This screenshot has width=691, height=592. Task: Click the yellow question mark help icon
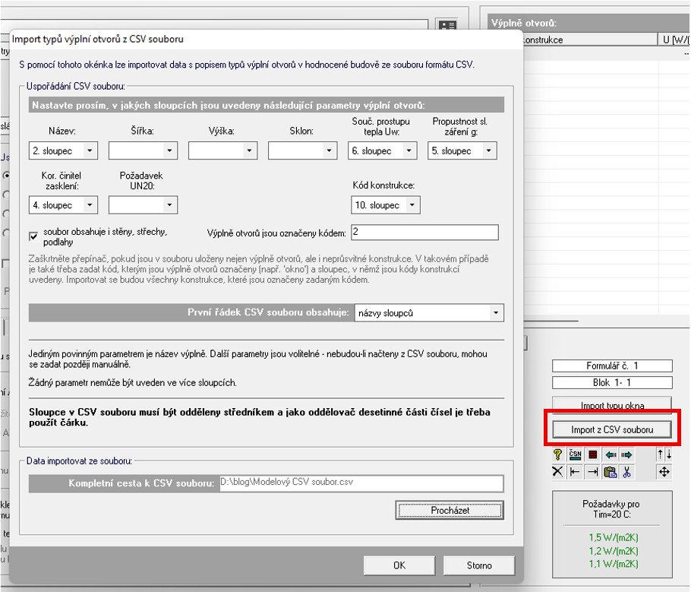pos(557,454)
